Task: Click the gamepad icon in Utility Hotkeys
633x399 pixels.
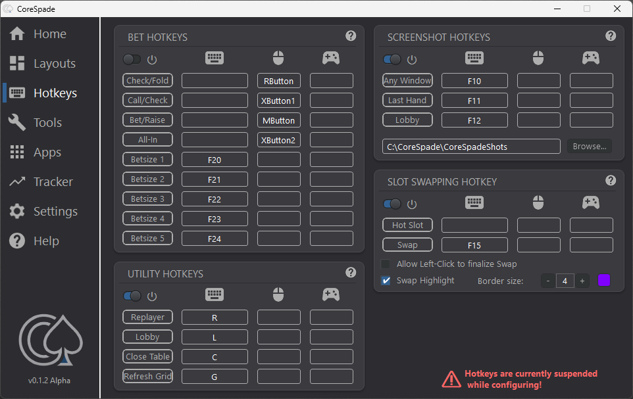Action: (331, 295)
